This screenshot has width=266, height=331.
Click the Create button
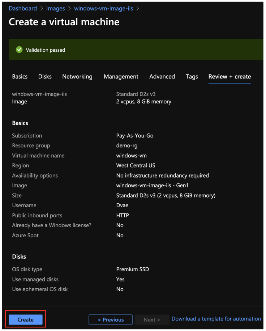[26, 320]
